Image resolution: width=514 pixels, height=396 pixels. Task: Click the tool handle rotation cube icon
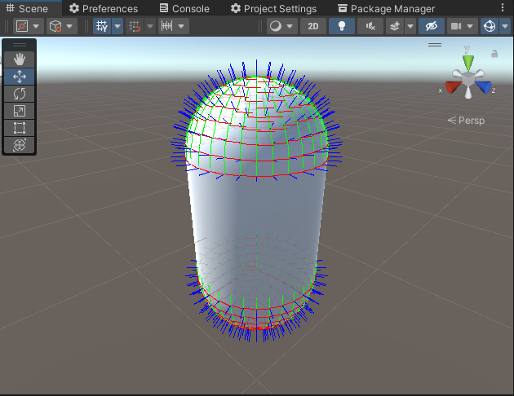click(x=55, y=26)
